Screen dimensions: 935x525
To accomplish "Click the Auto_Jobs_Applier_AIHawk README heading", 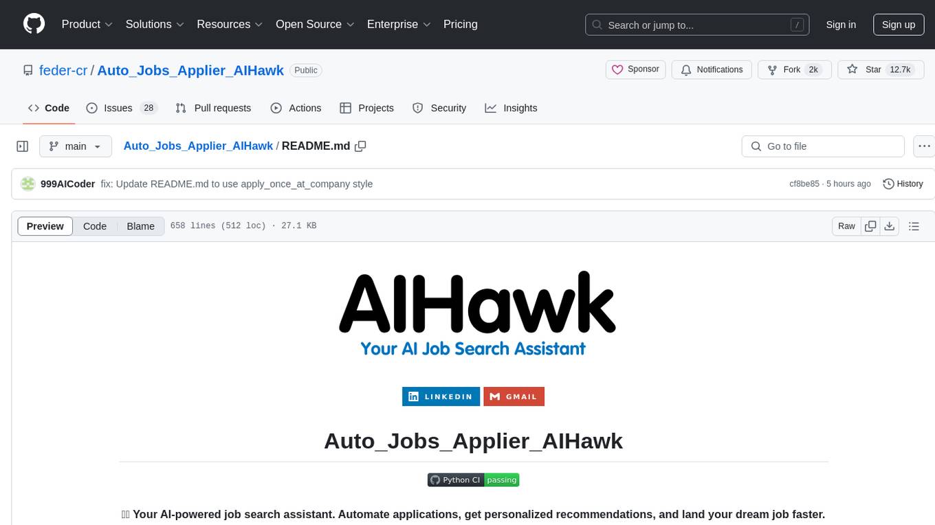I will coord(473,440).
